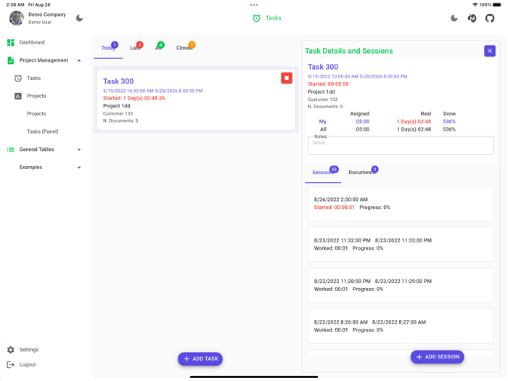Screen dimensions: 508x381
Task: Toggle dark mode moon near Demo Company
Action: (x=79, y=18)
